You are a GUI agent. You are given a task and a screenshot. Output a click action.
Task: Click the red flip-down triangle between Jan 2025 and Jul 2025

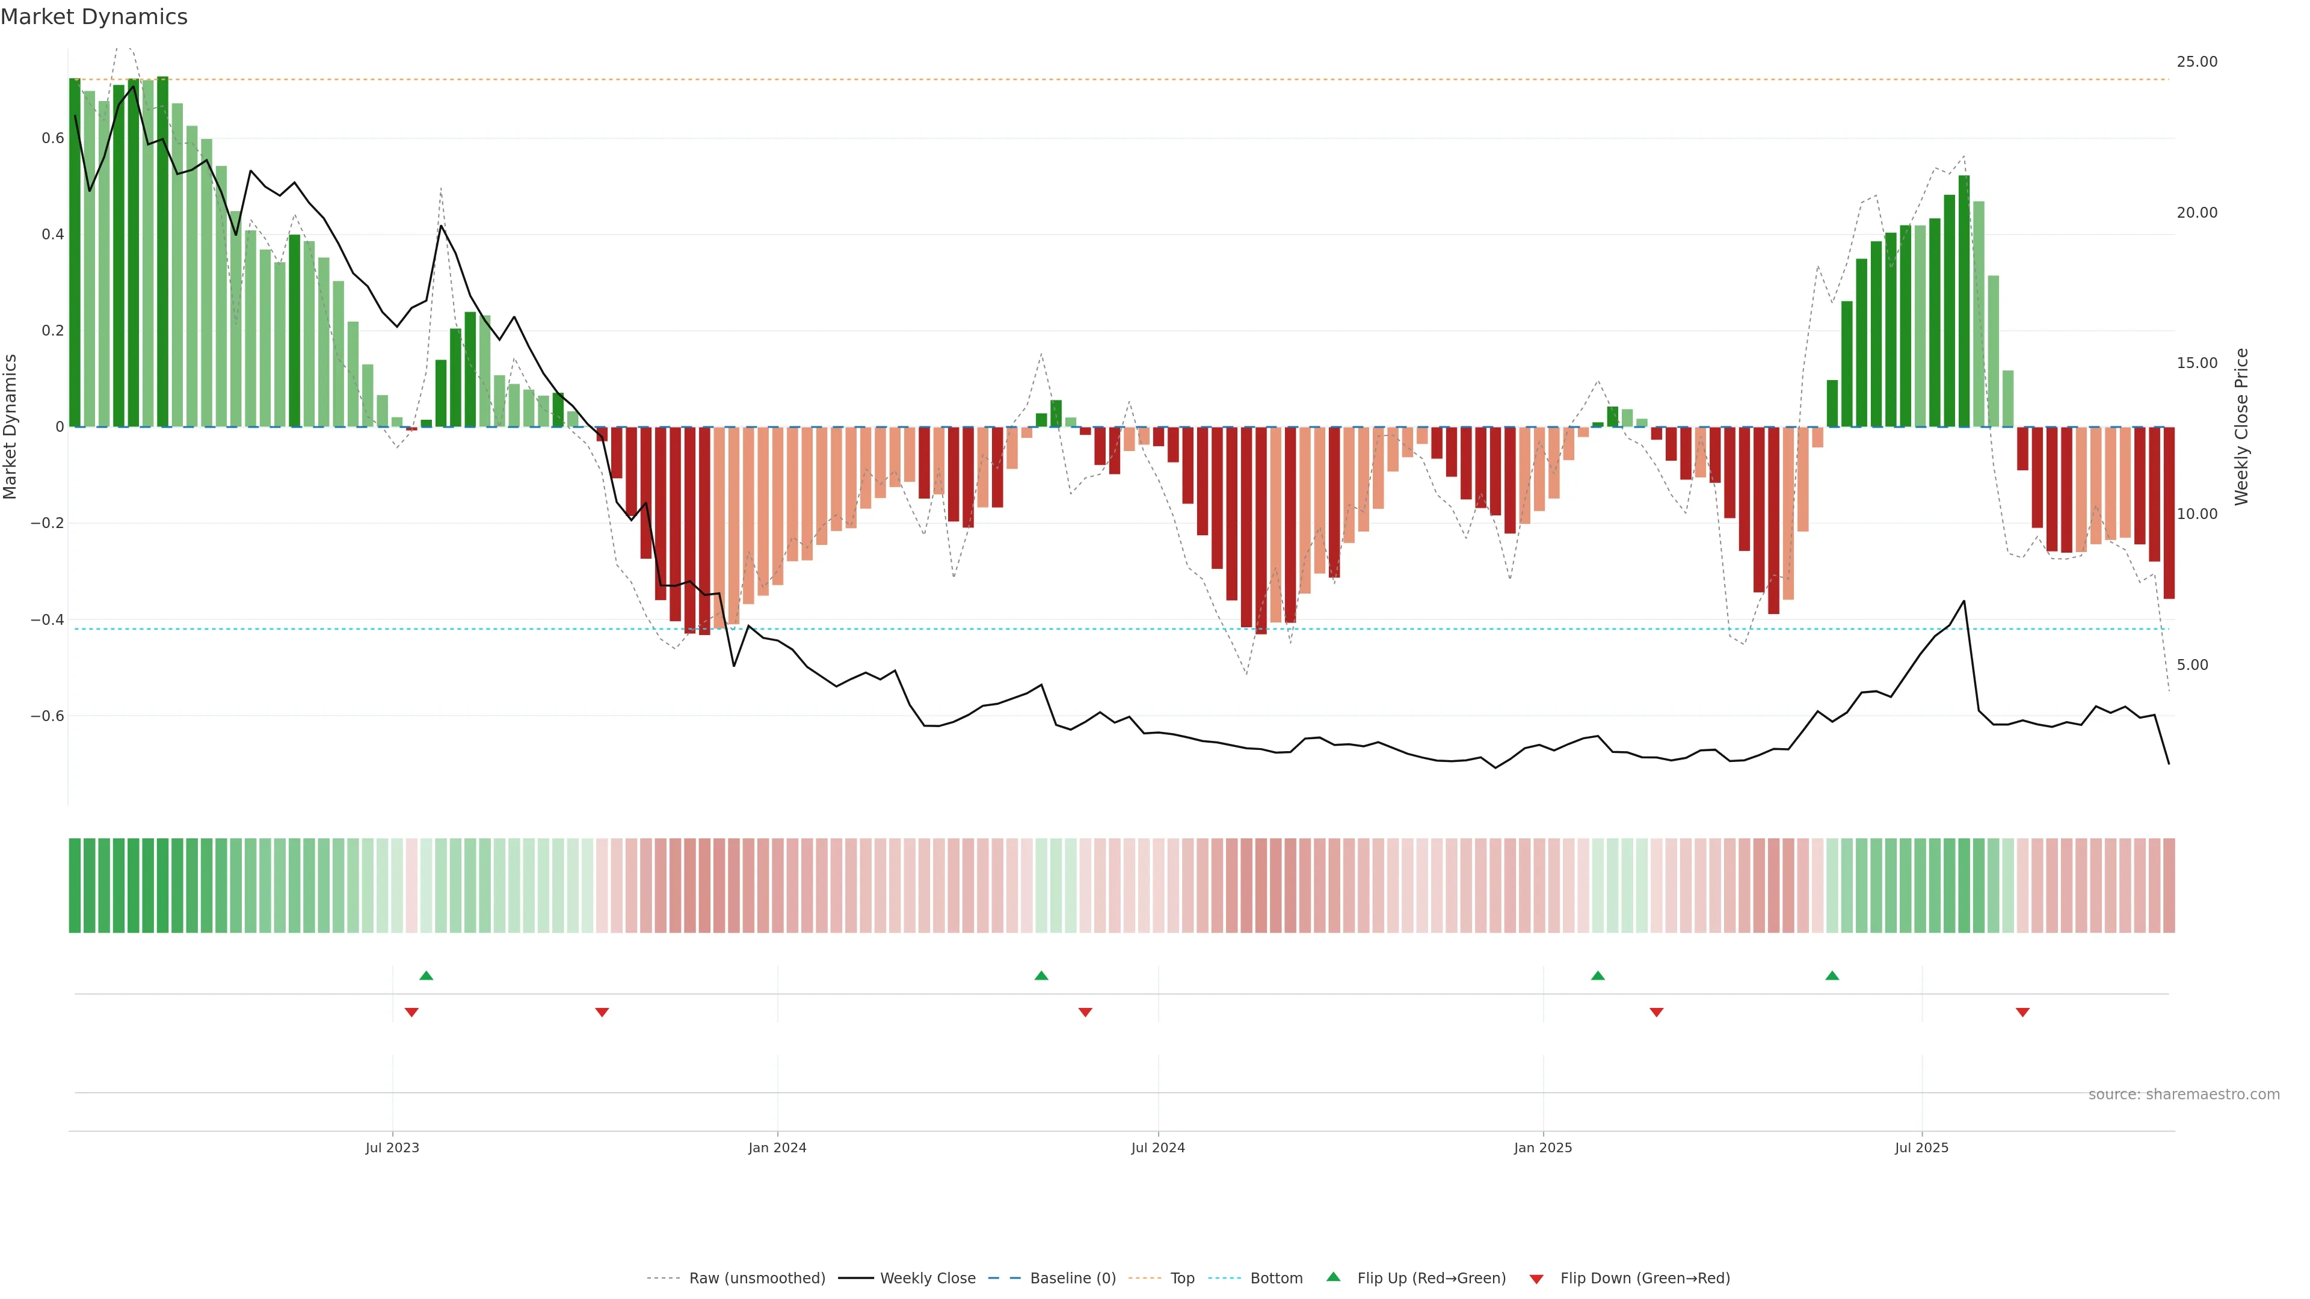(x=1656, y=1012)
